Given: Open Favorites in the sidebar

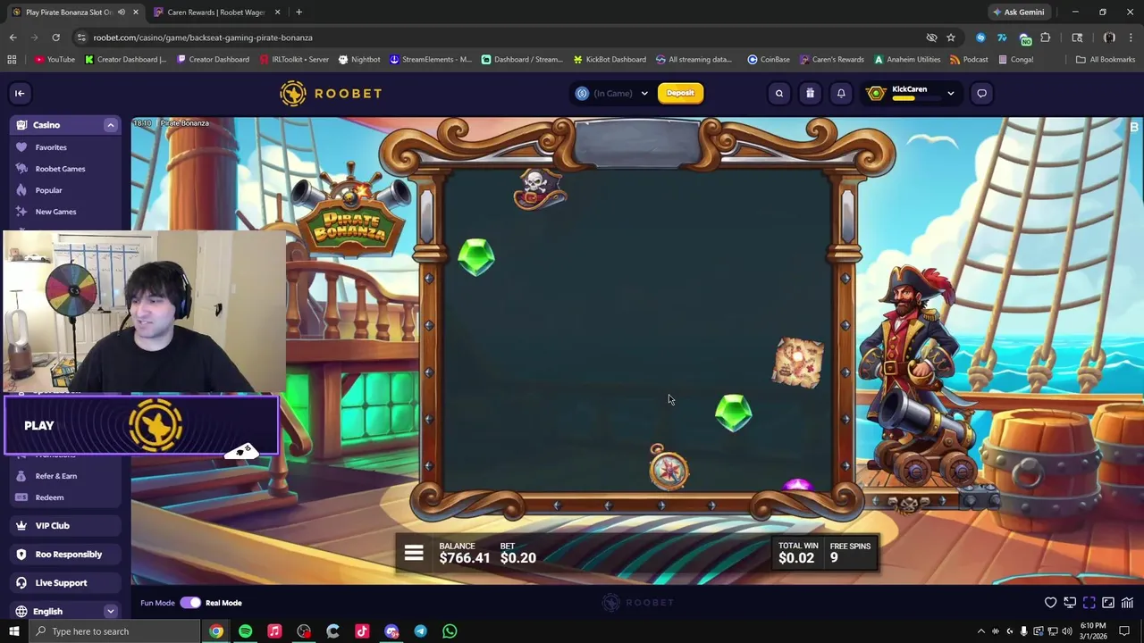Looking at the screenshot, I should click(x=51, y=147).
